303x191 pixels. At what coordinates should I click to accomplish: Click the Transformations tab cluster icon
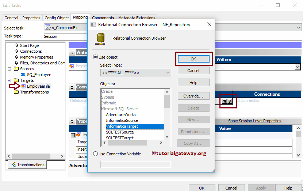coord(14,164)
